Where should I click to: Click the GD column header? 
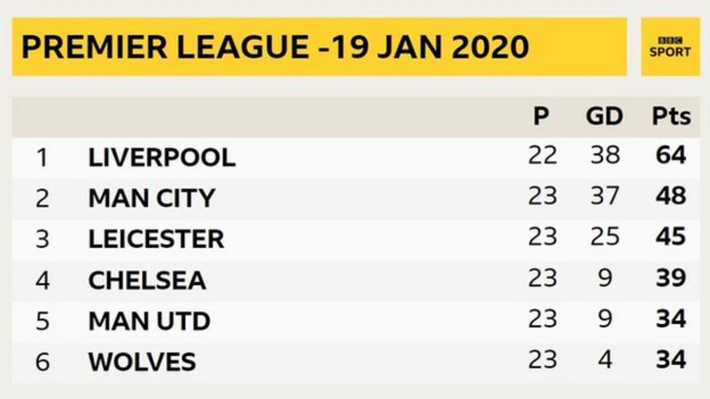(605, 116)
